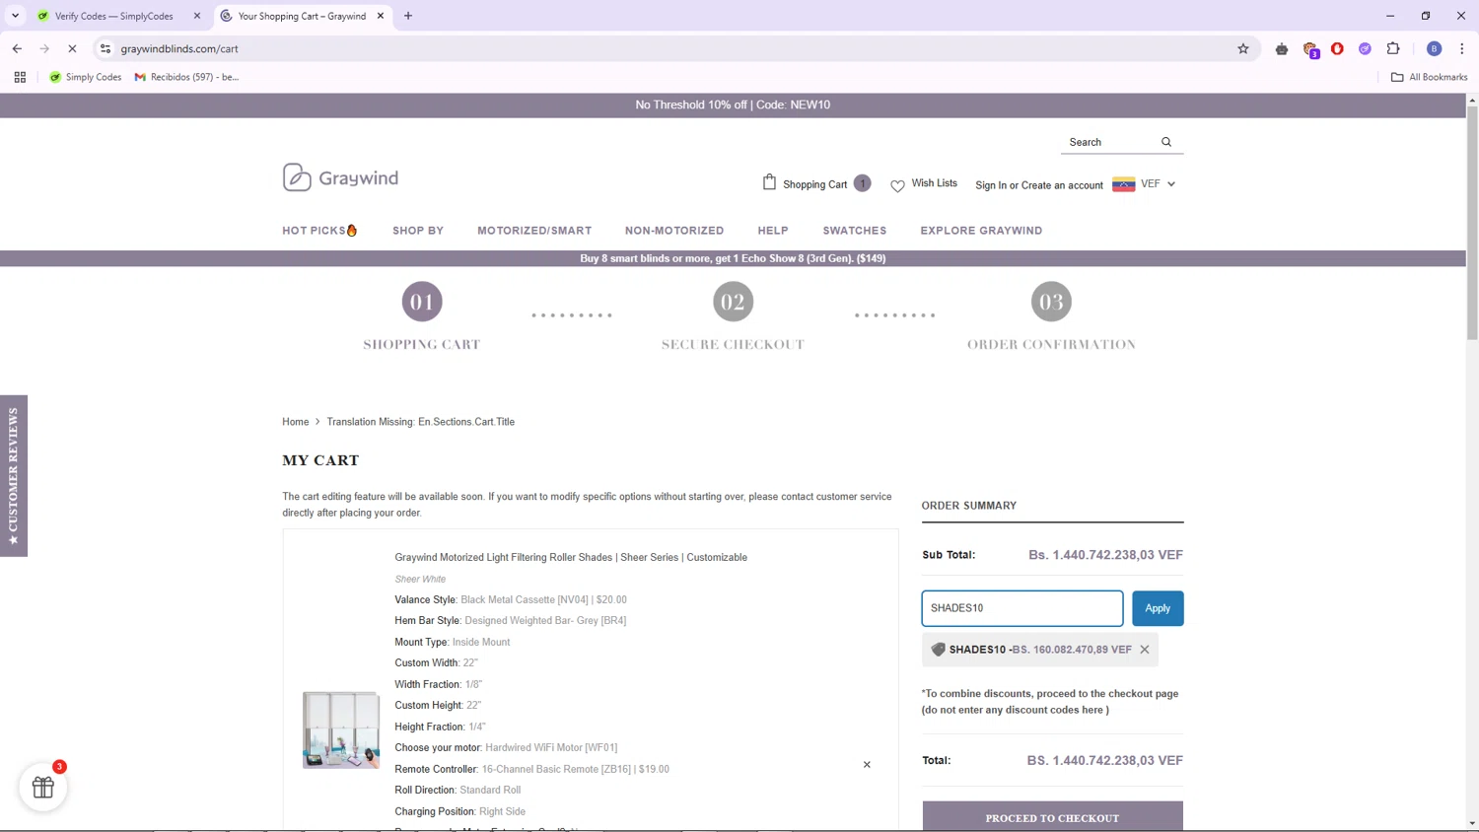Open NON-MOTORIZED menu
The height and width of the screenshot is (832, 1479).
tap(674, 231)
